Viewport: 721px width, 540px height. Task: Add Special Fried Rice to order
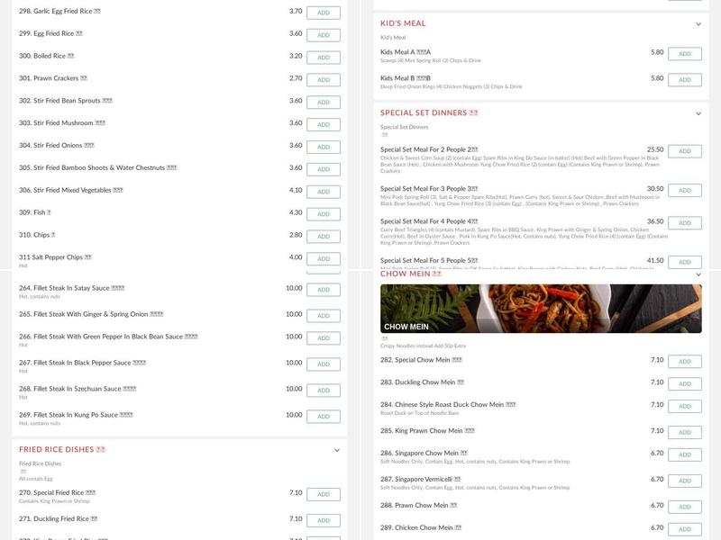(323, 494)
